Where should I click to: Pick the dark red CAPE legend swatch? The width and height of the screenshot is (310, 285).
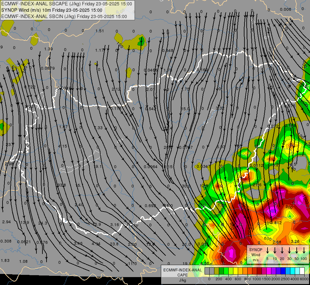point(259,271)
